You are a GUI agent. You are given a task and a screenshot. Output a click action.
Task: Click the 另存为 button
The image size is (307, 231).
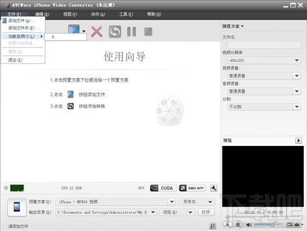191,202
